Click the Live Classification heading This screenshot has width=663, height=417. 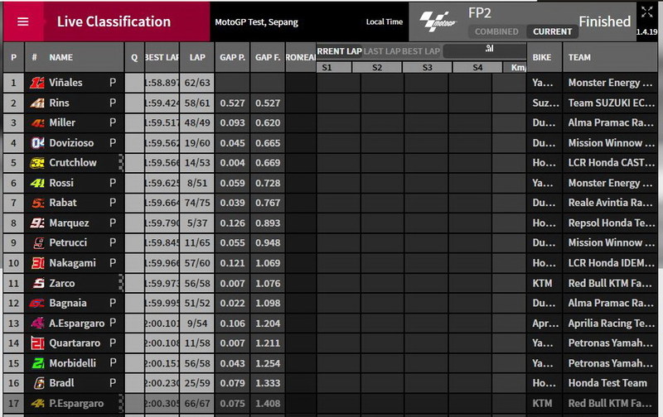point(114,22)
